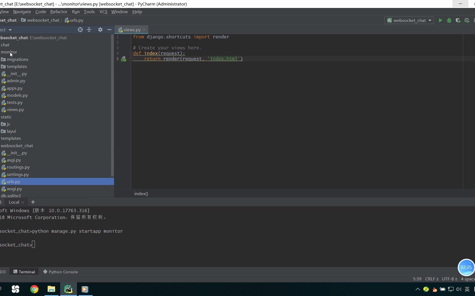
Task: Open the VCS menu
Action: coord(103,12)
